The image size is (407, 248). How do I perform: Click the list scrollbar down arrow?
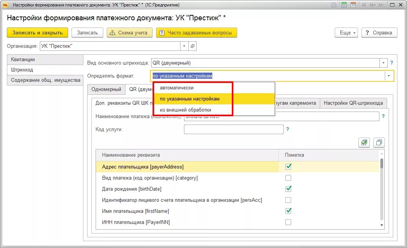click(x=382, y=225)
